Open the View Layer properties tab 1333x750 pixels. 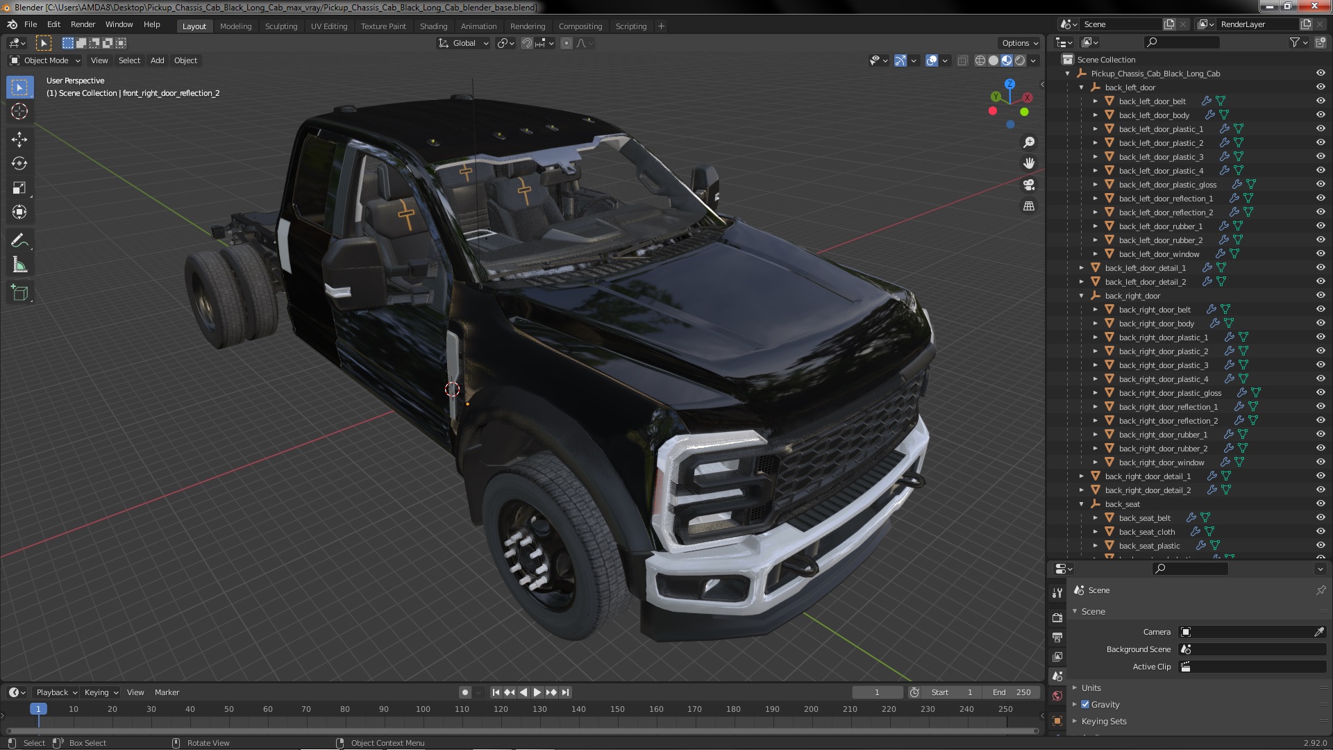pyautogui.click(x=1057, y=656)
